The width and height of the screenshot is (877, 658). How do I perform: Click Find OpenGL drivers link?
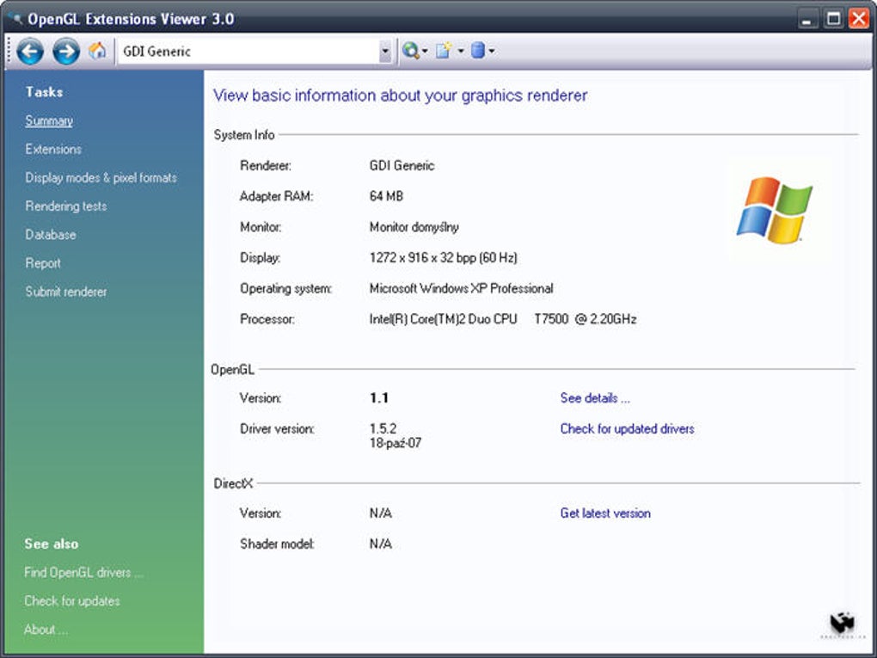pyautogui.click(x=84, y=572)
